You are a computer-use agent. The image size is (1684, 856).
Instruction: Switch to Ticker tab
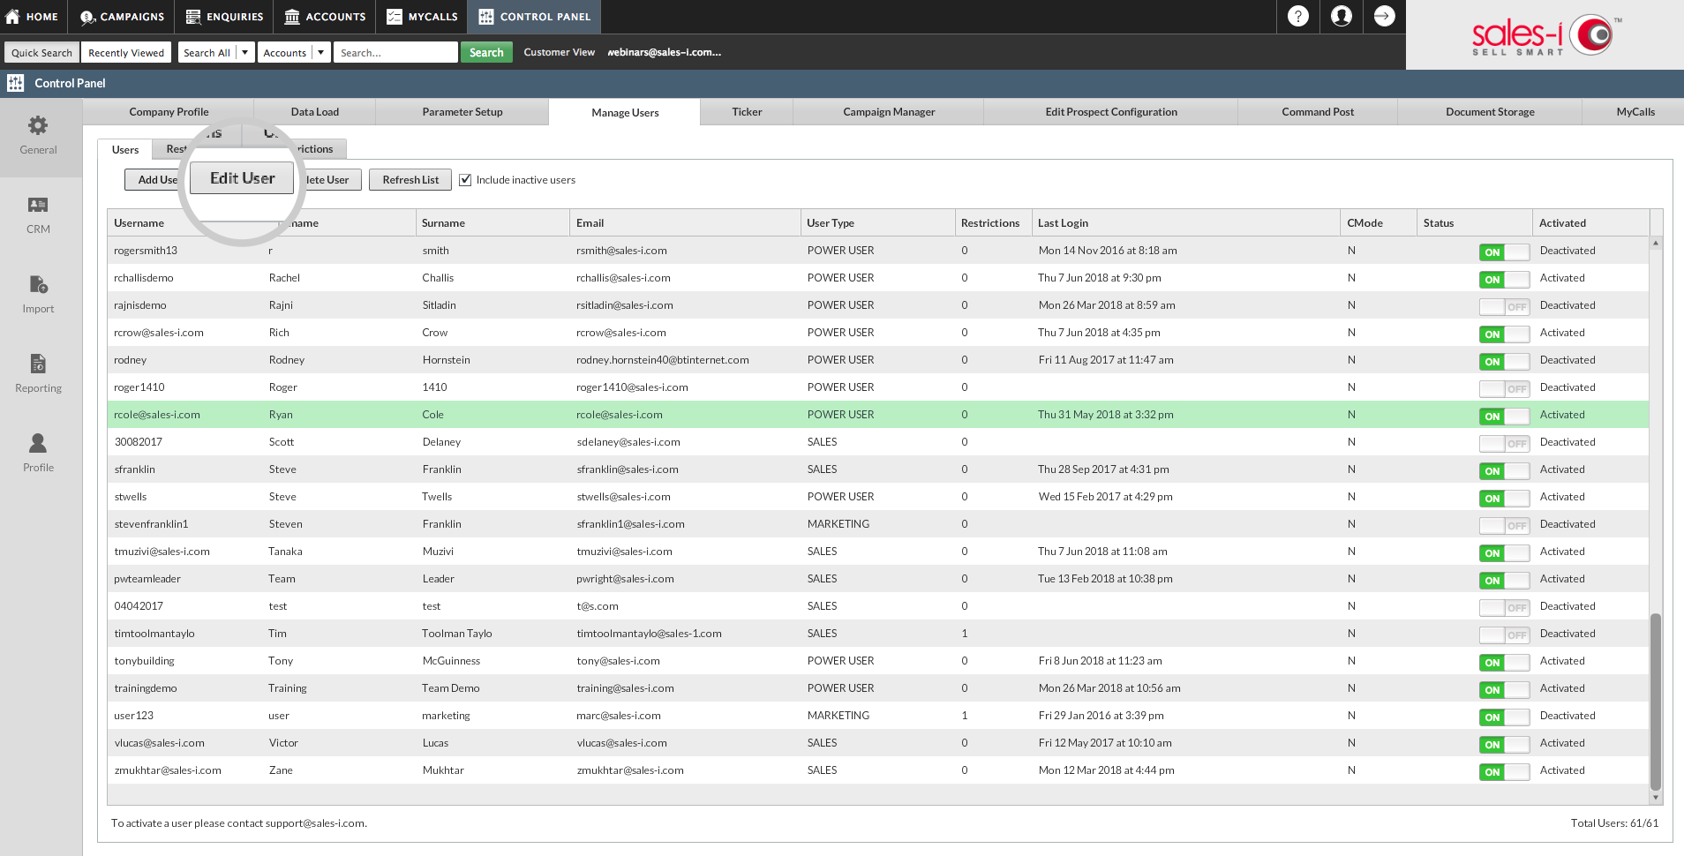(x=747, y=112)
